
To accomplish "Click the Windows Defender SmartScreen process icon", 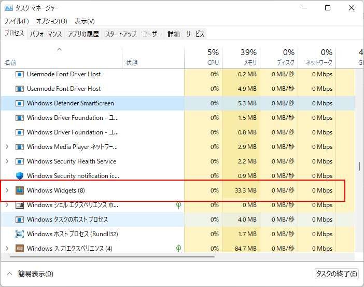I will coord(20,103).
